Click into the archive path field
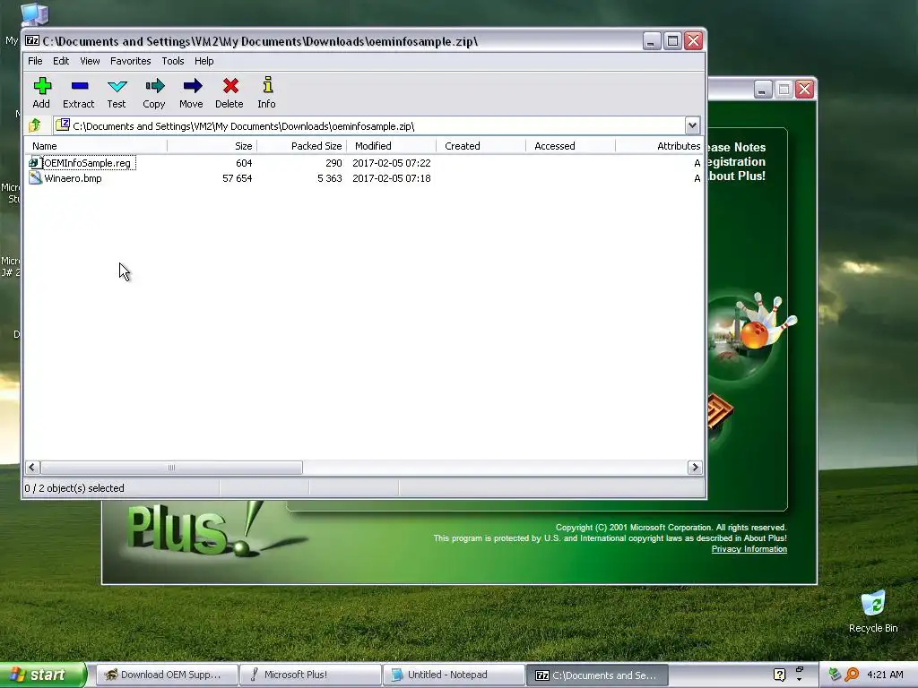This screenshot has height=688, width=918. (x=368, y=125)
